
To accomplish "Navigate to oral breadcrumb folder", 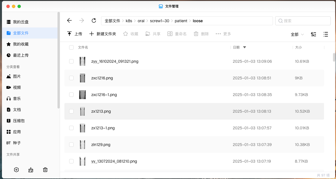I will 141,21.
